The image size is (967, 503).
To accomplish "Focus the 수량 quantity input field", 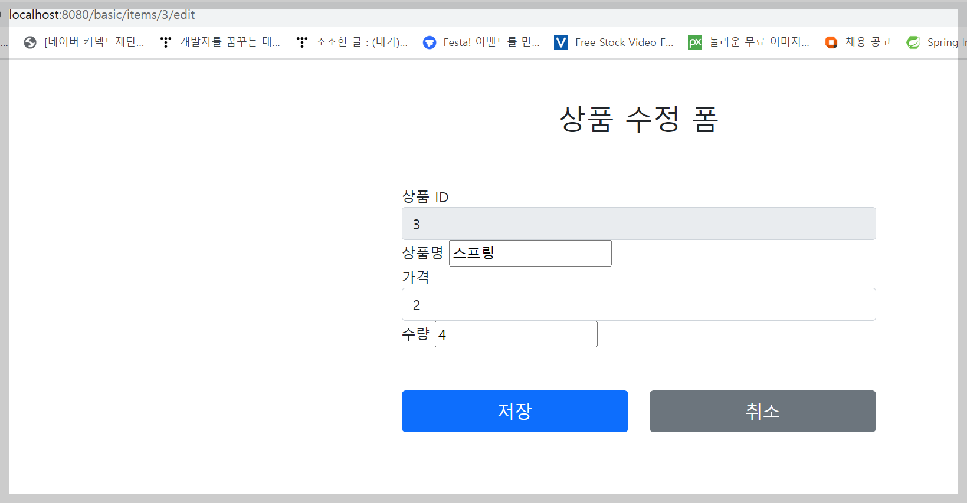I will click(516, 334).
